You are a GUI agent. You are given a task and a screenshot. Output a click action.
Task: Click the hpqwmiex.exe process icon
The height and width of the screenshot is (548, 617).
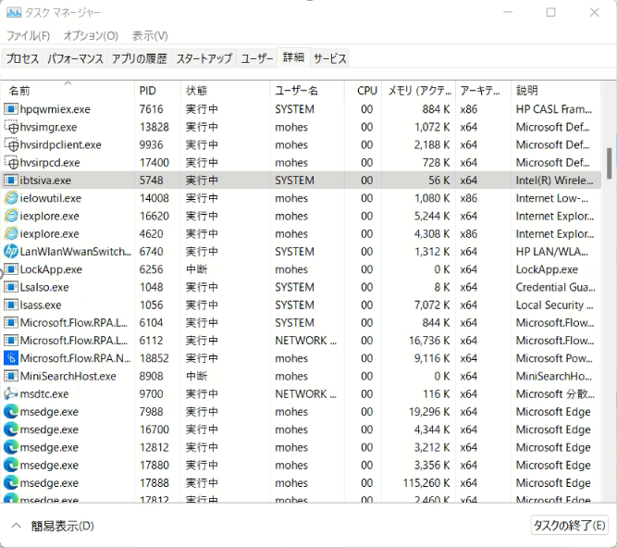point(11,109)
